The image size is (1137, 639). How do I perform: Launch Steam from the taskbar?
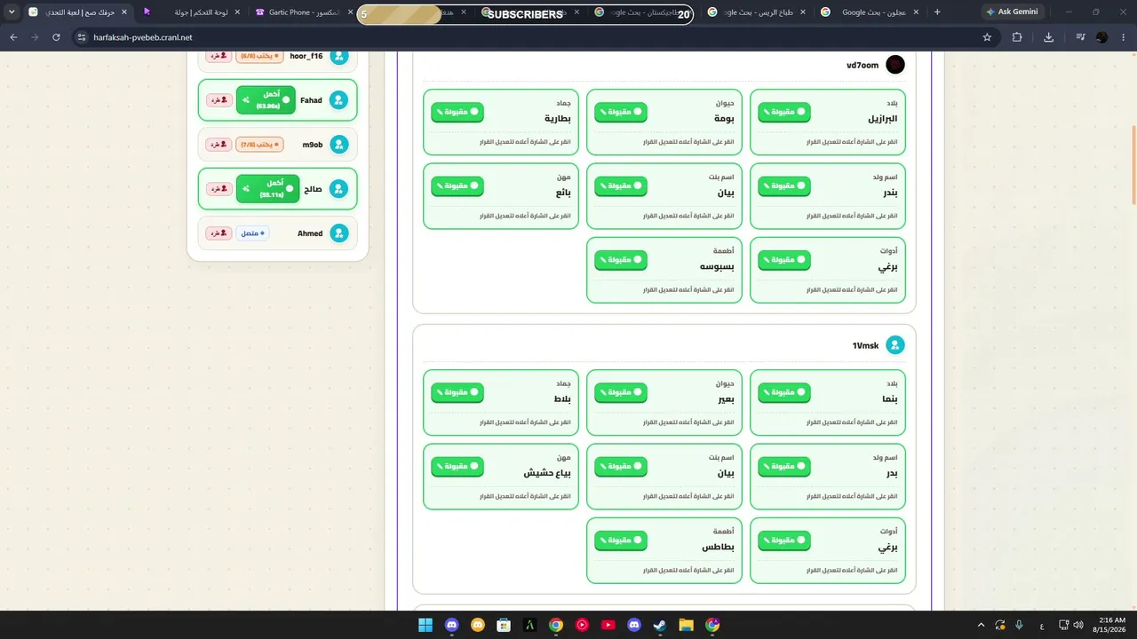tap(660, 625)
